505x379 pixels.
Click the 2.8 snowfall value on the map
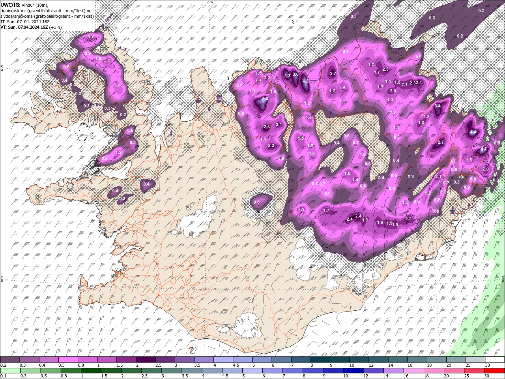[267, 127]
